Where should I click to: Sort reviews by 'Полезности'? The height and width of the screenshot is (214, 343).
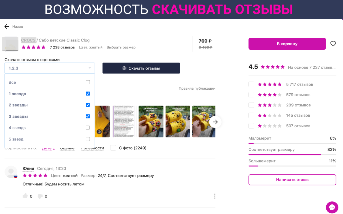pos(92,148)
